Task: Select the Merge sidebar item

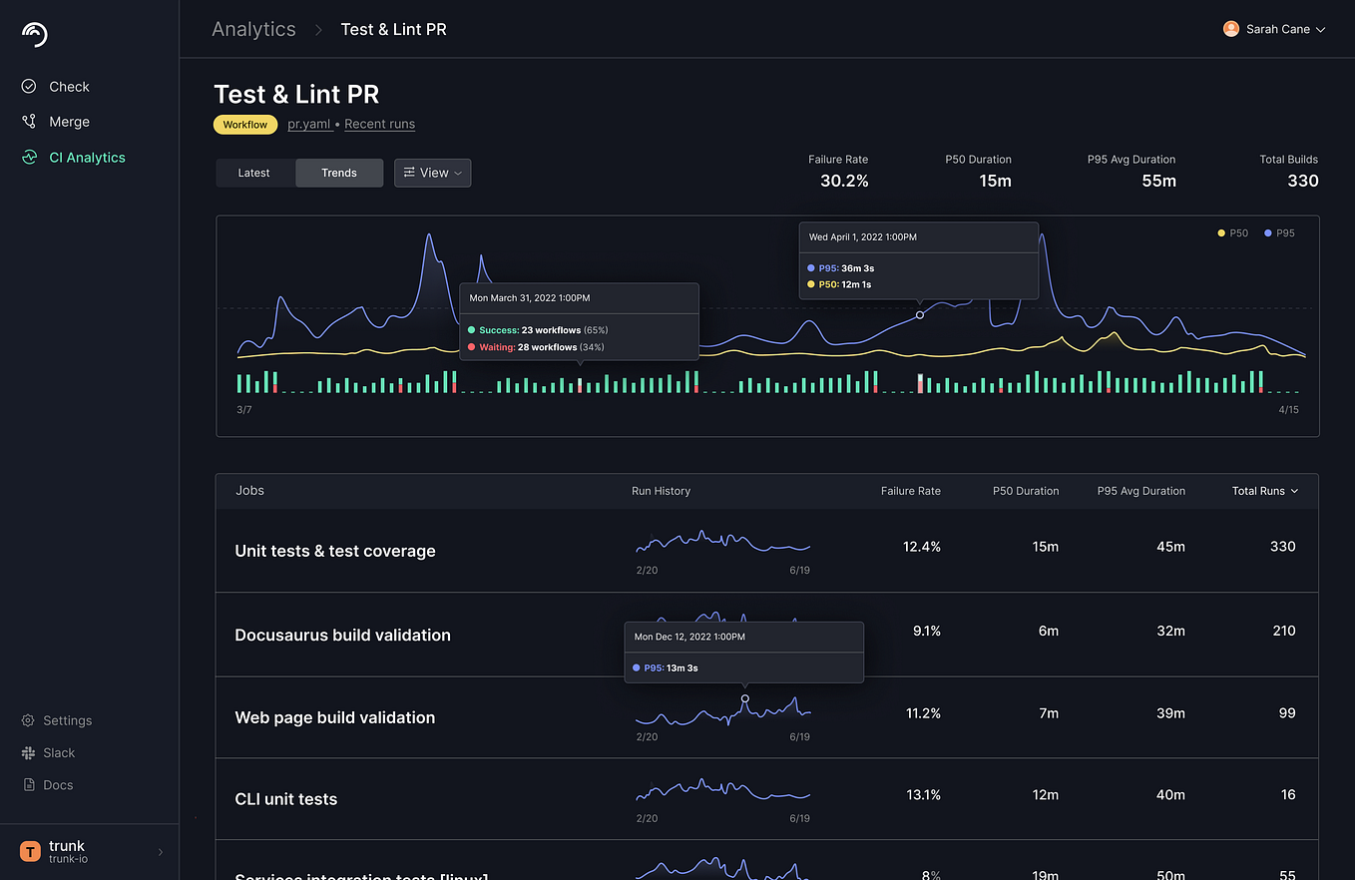Action: pos(66,121)
